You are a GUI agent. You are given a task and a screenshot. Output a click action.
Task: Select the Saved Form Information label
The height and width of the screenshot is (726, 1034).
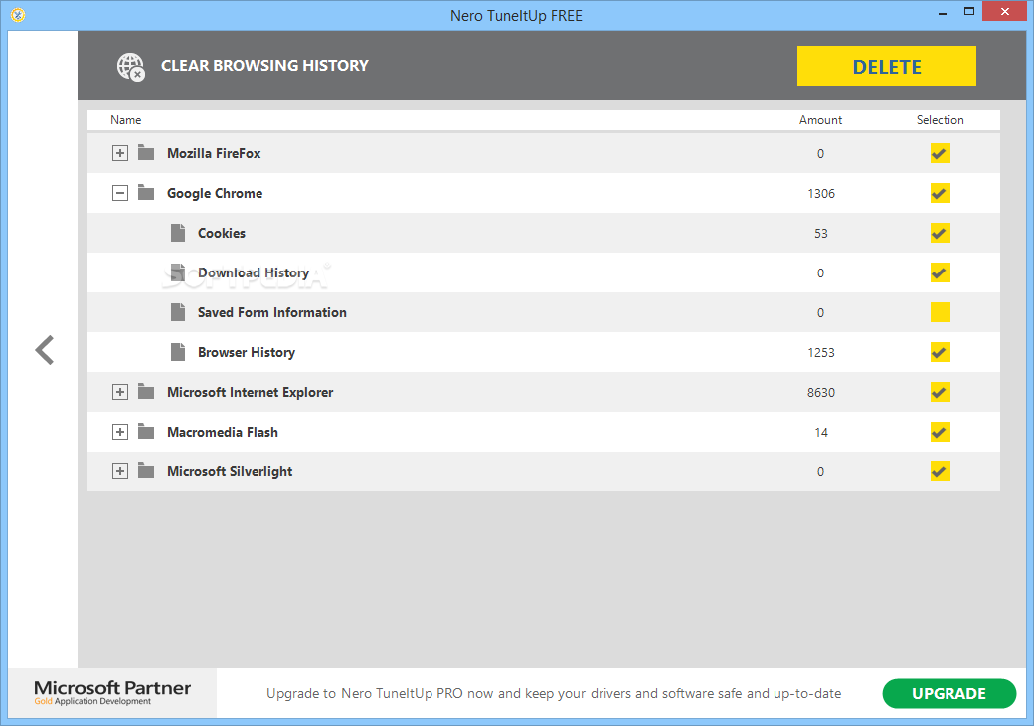pyautogui.click(x=271, y=312)
